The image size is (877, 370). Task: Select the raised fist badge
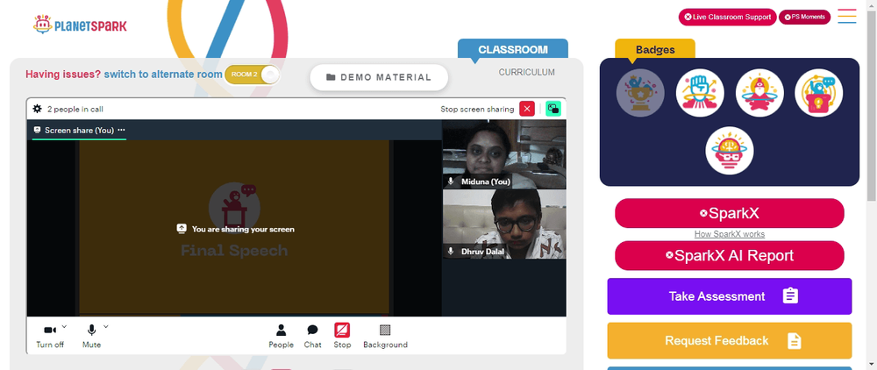tap(700, 93)
